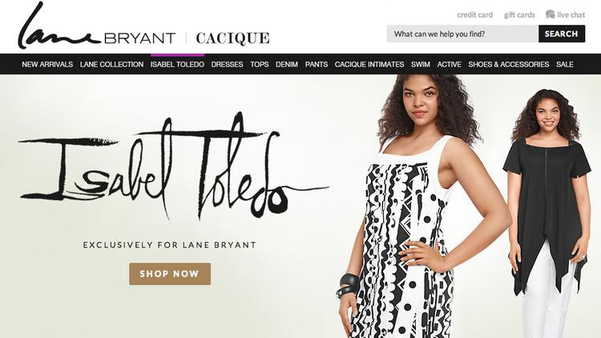Select the Swim category
The height and width of the screenshot is (338, 601).
pos(421,64)
